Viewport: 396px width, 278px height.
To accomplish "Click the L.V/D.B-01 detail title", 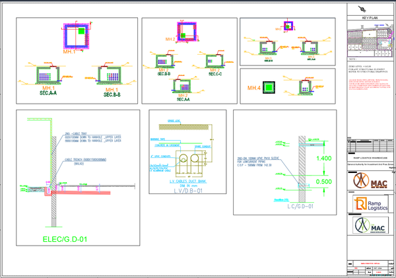I will click(x=188, y=191).
